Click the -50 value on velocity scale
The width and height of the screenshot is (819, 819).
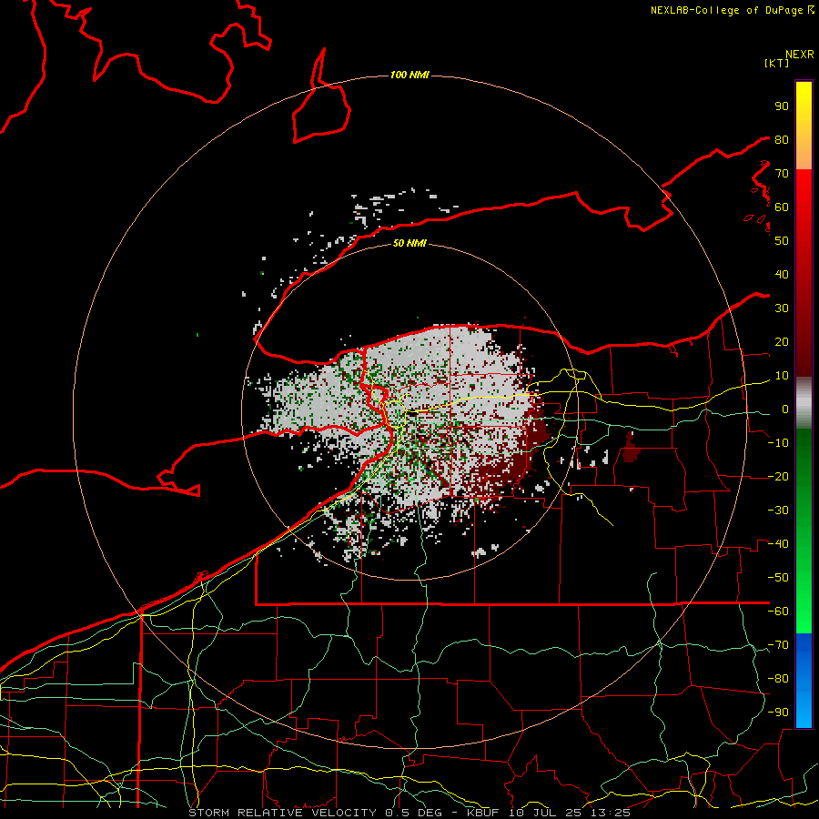point(778,578)
